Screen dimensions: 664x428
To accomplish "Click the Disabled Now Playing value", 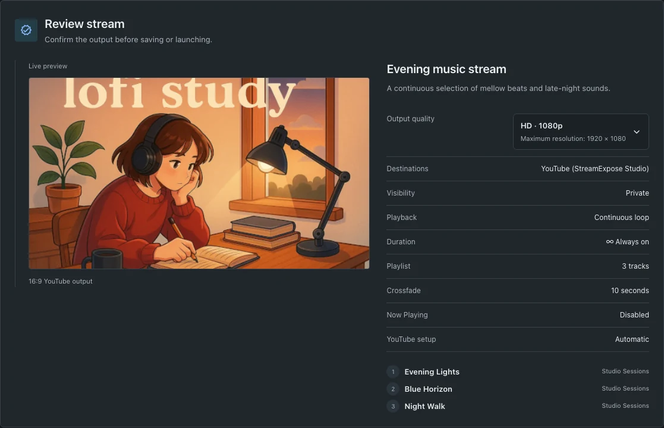I will [x=634, y=315].
